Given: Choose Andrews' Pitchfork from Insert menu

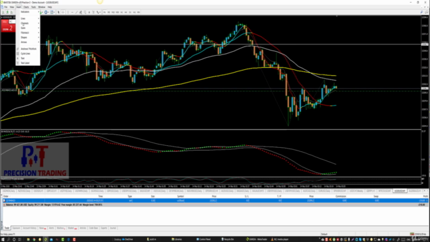Looking at the screenshot, I should pos(28,49).
